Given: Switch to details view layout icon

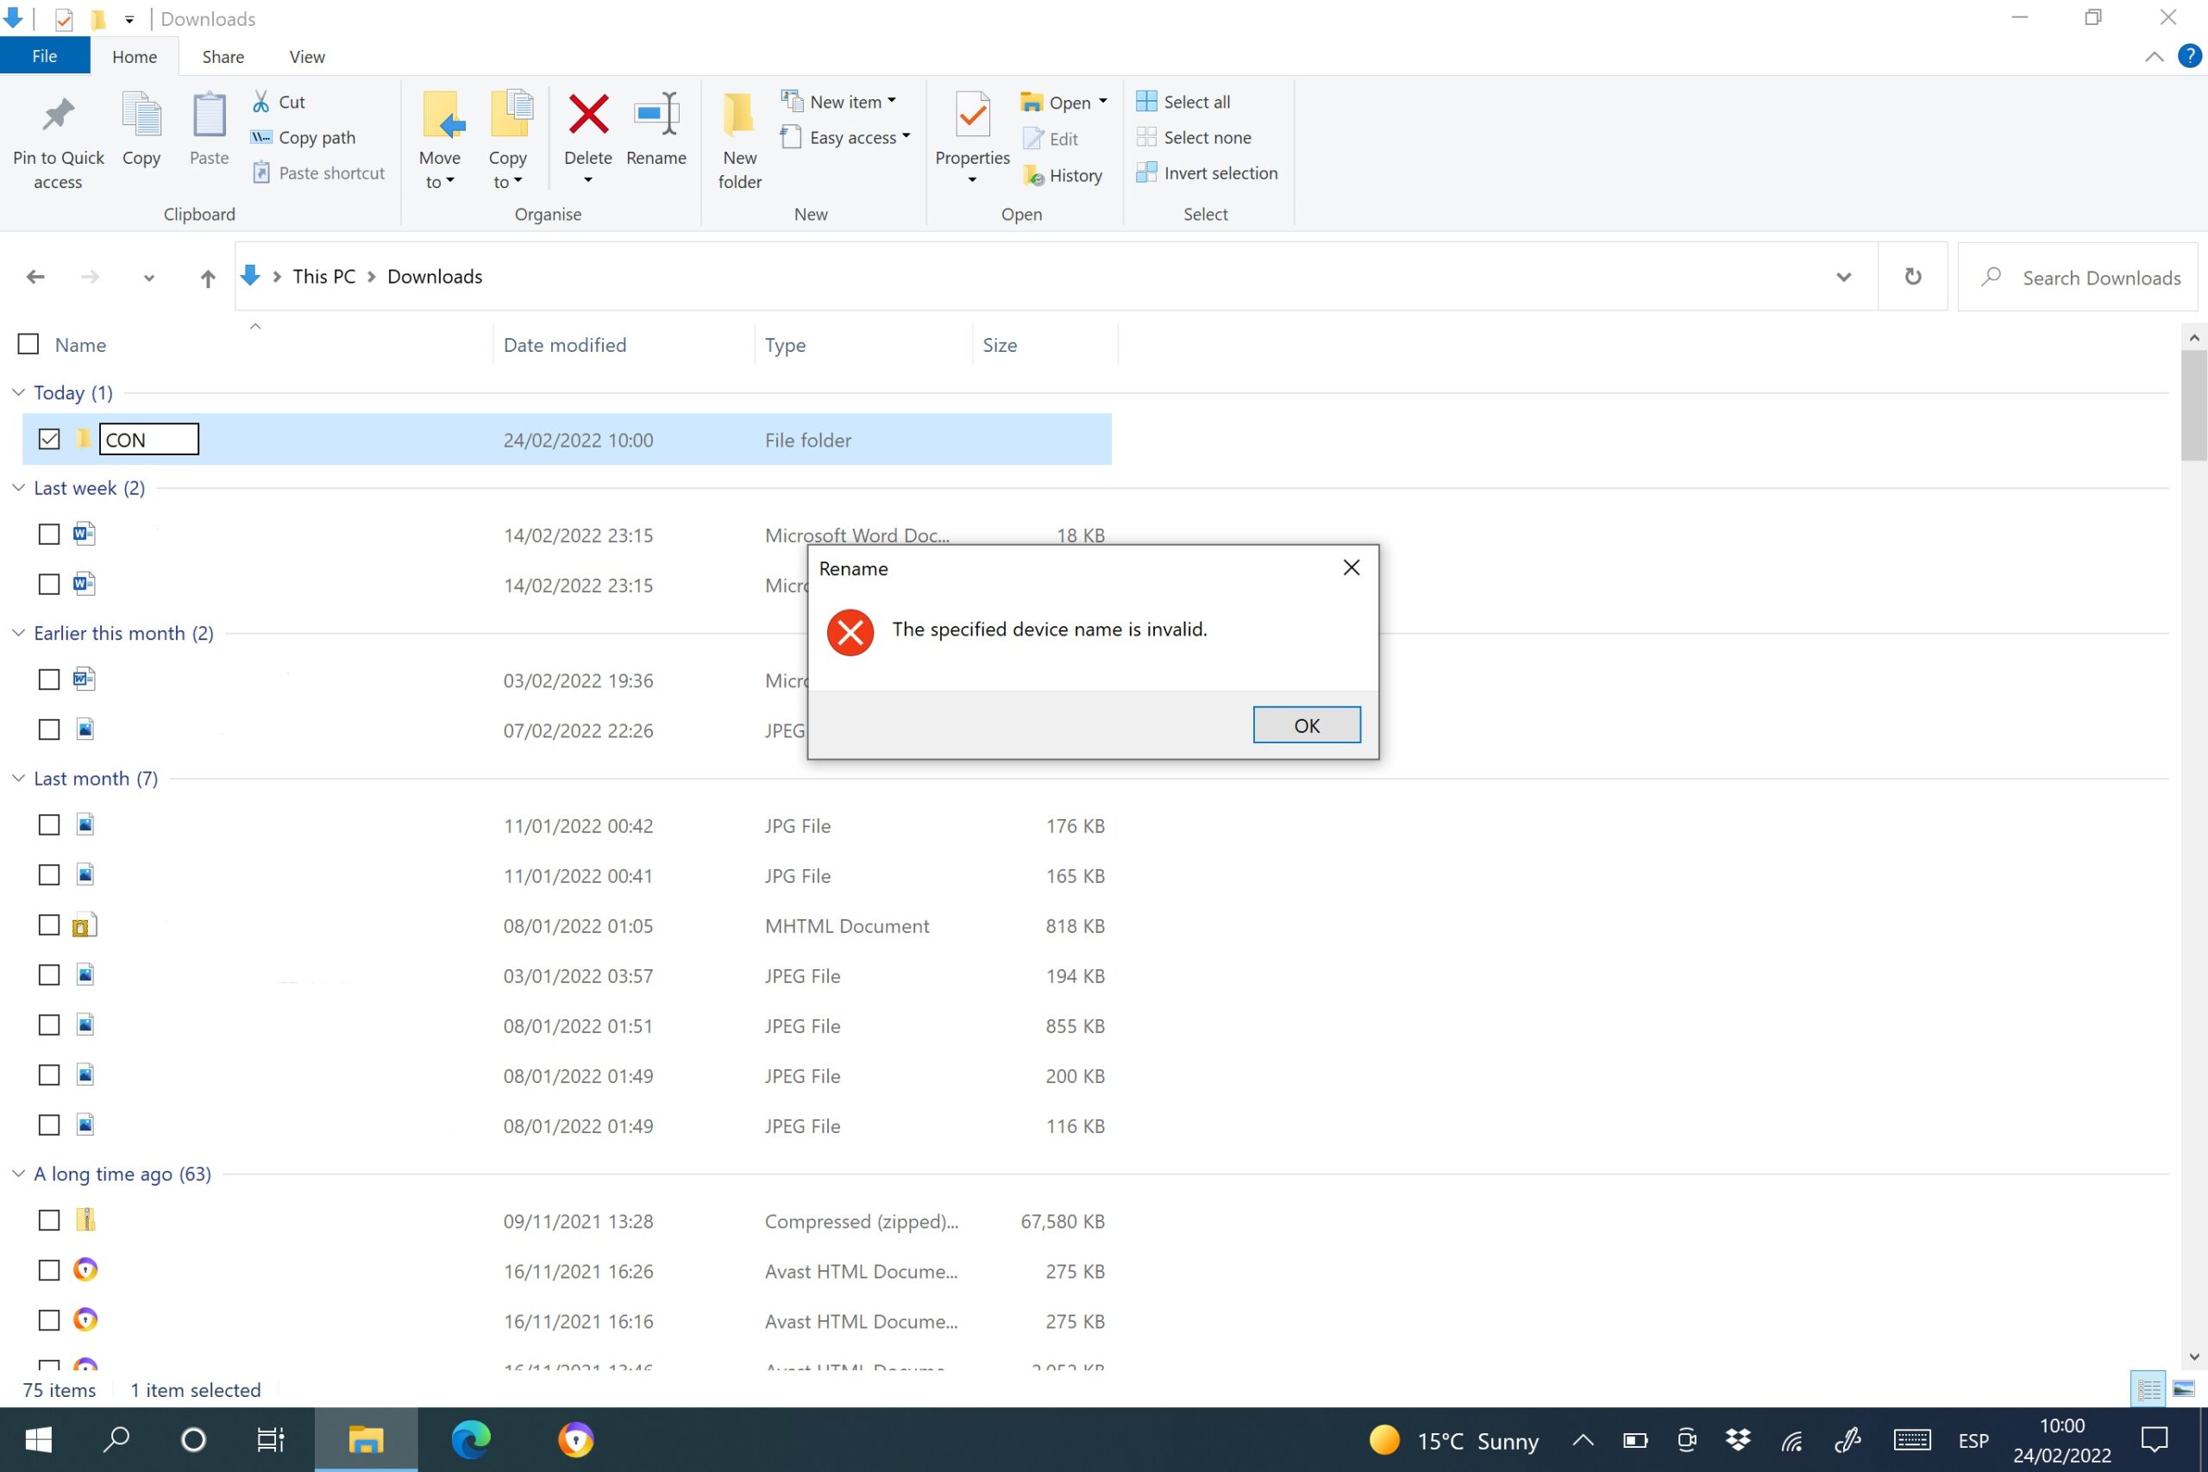Looking at the screenshot, I should (x=2148, y=1389).
